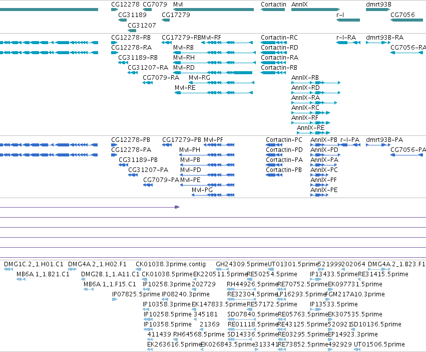Select the UT01506.5prime EST label

click(x=379, y=344)
